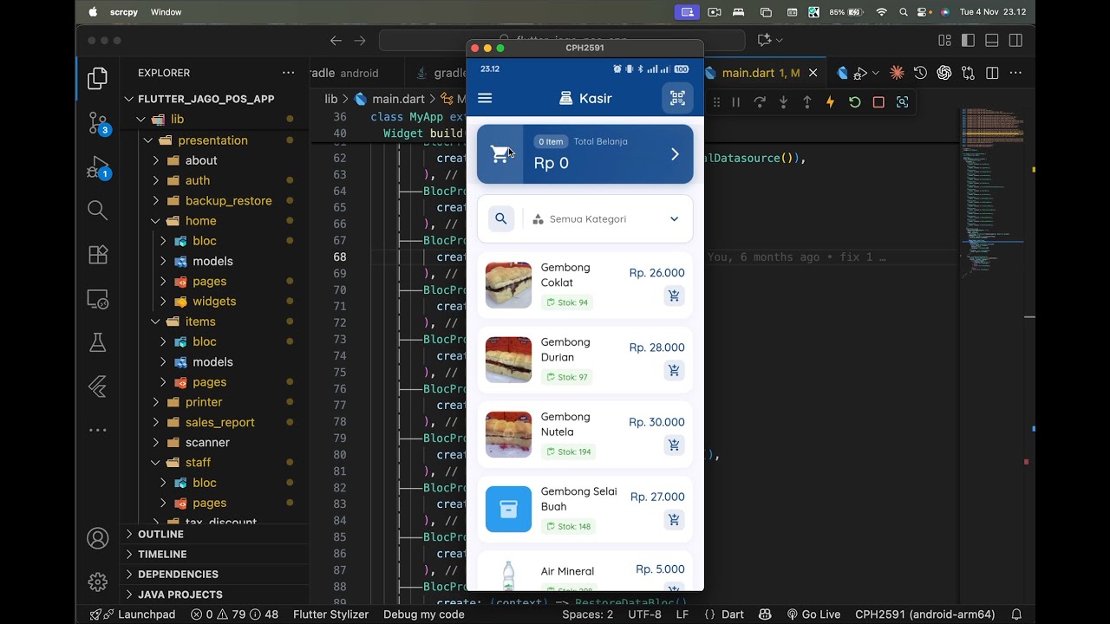This screenshot has height=624, width=1110.
Task: Open the ChatGPT icon in editor toolbar
Action: (943, 73)
